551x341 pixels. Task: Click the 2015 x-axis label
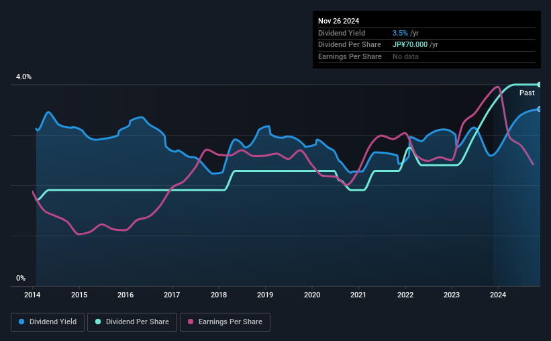coord(79,295)
